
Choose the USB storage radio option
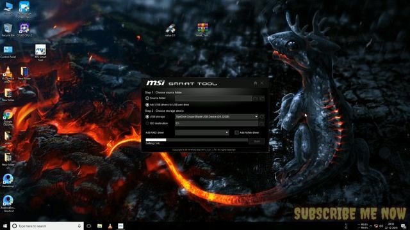coord(147,116)
